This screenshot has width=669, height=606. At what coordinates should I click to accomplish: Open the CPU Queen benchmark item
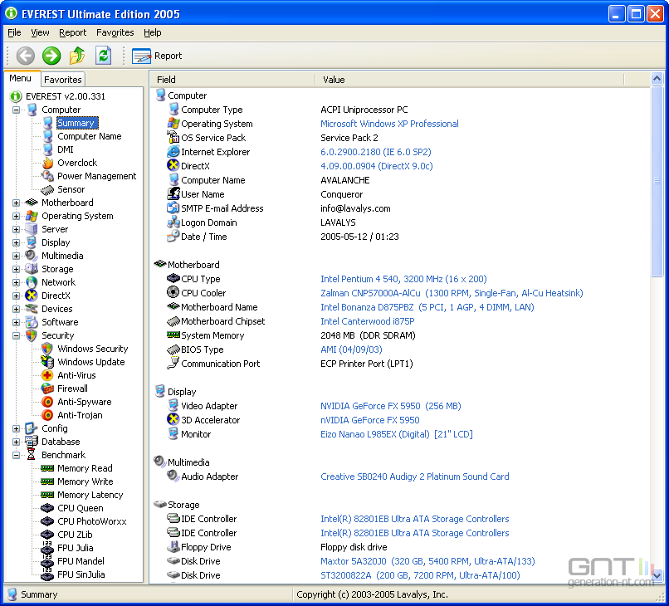pyautogui.click(x=80, y=508)
